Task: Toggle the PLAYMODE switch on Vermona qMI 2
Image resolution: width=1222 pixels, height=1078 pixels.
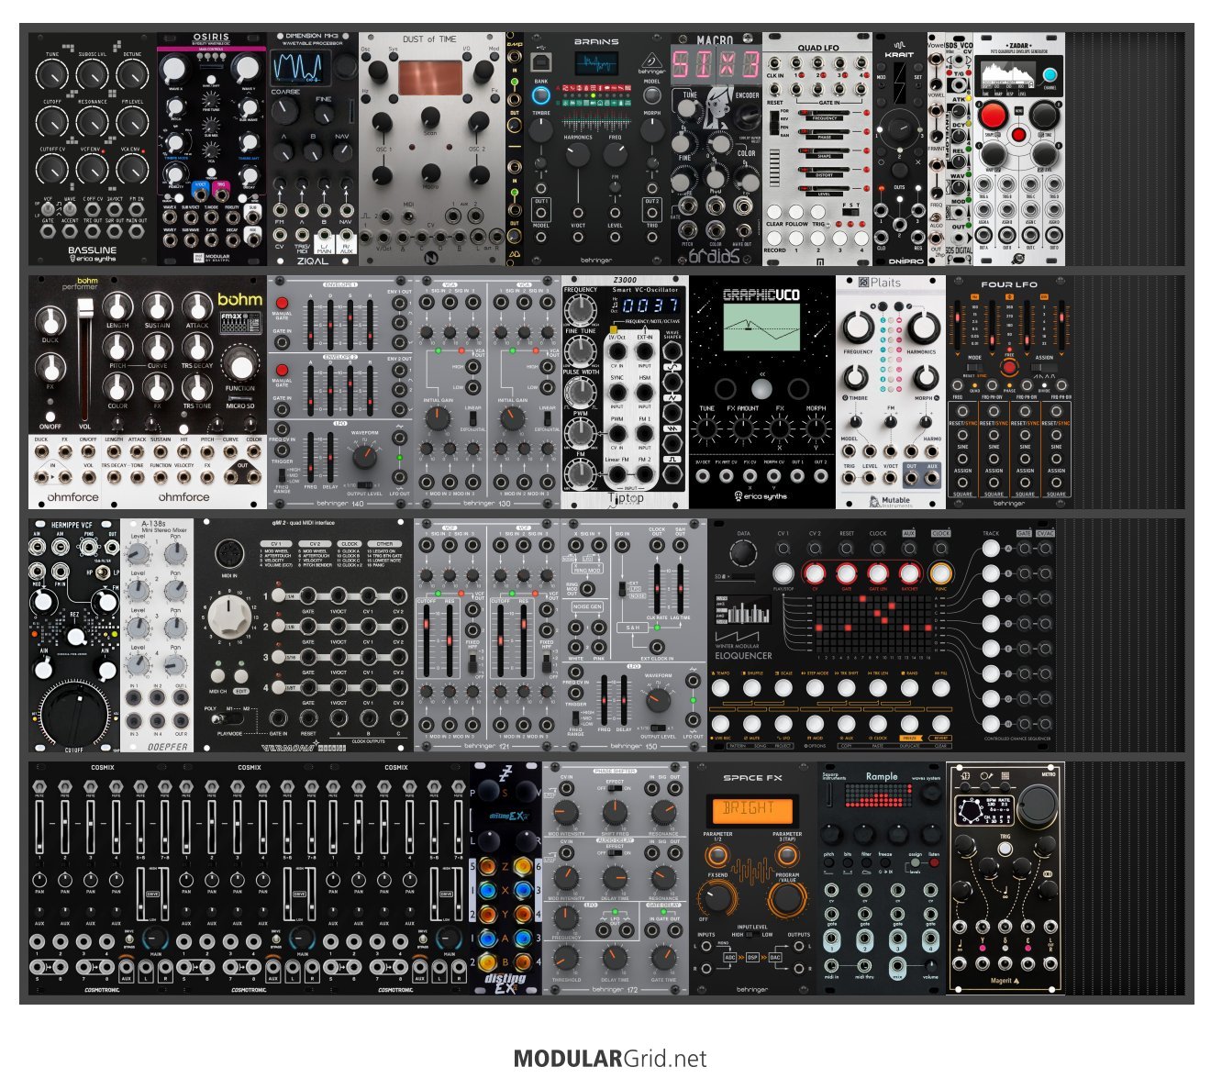Action: tap(229, 717)
